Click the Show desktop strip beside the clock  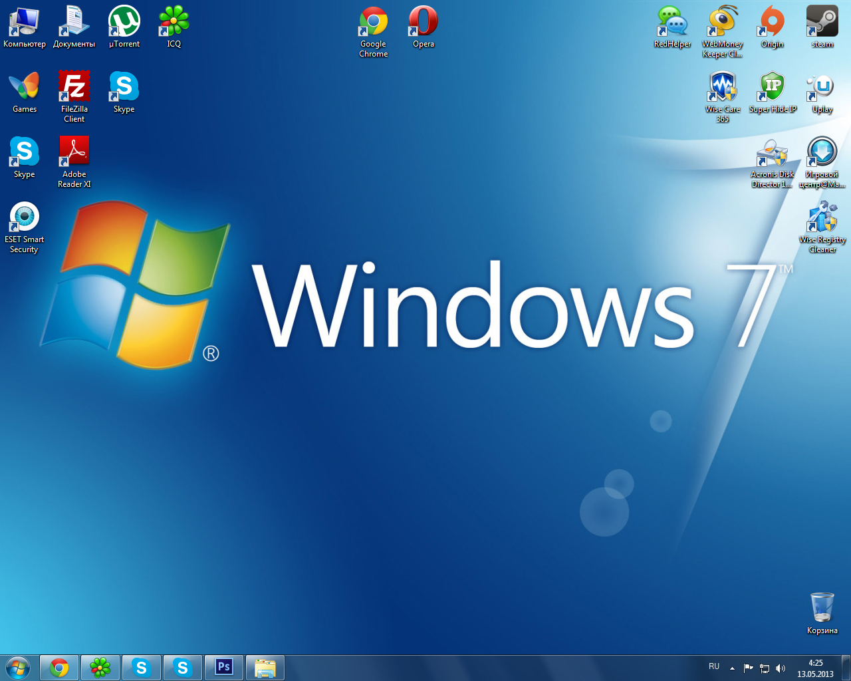pyautogui.click(x=846, y=668)
